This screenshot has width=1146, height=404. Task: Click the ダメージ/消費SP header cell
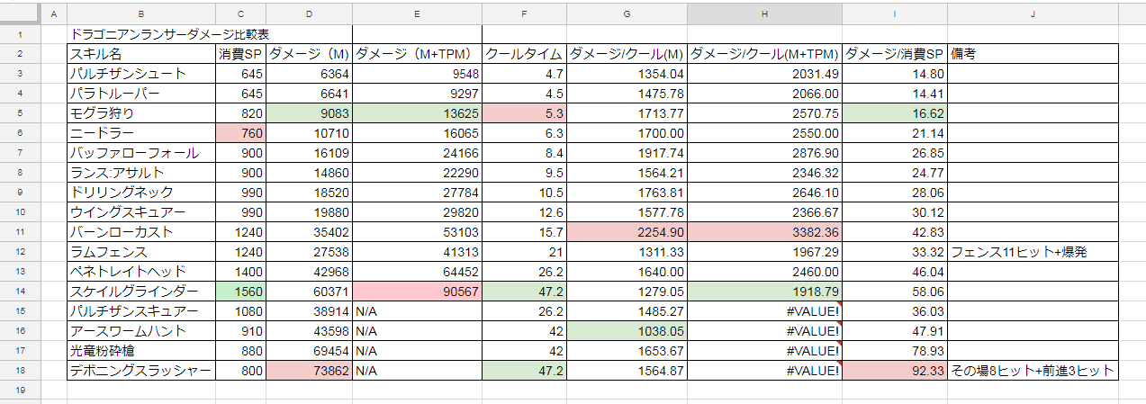click(x=895, y=54)
